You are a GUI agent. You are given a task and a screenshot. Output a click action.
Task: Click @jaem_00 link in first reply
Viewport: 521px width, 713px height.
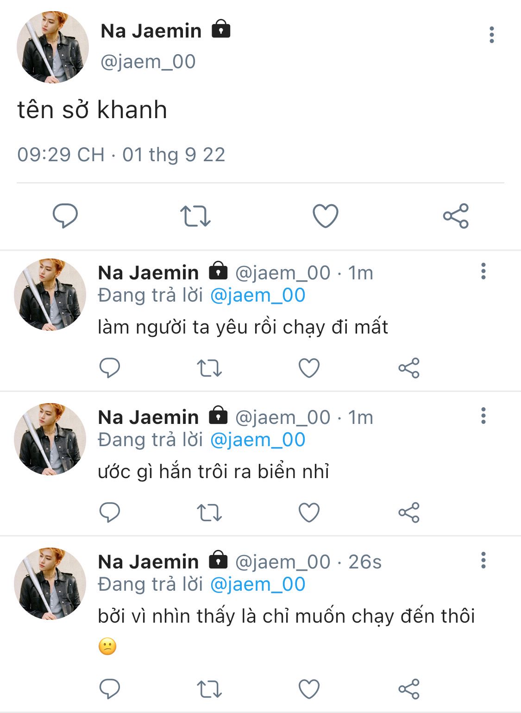pyautogui.click(x=257, y=296)
